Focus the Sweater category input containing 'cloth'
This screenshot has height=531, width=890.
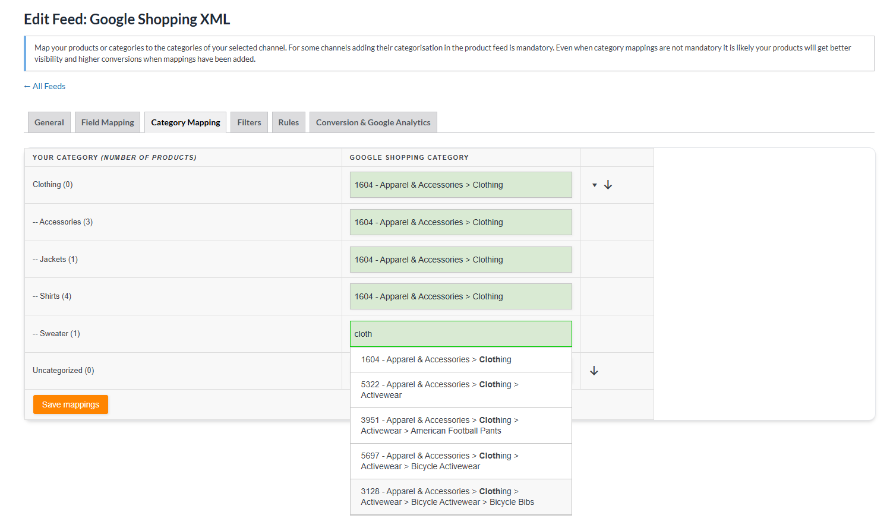click(x=460, y=334)
